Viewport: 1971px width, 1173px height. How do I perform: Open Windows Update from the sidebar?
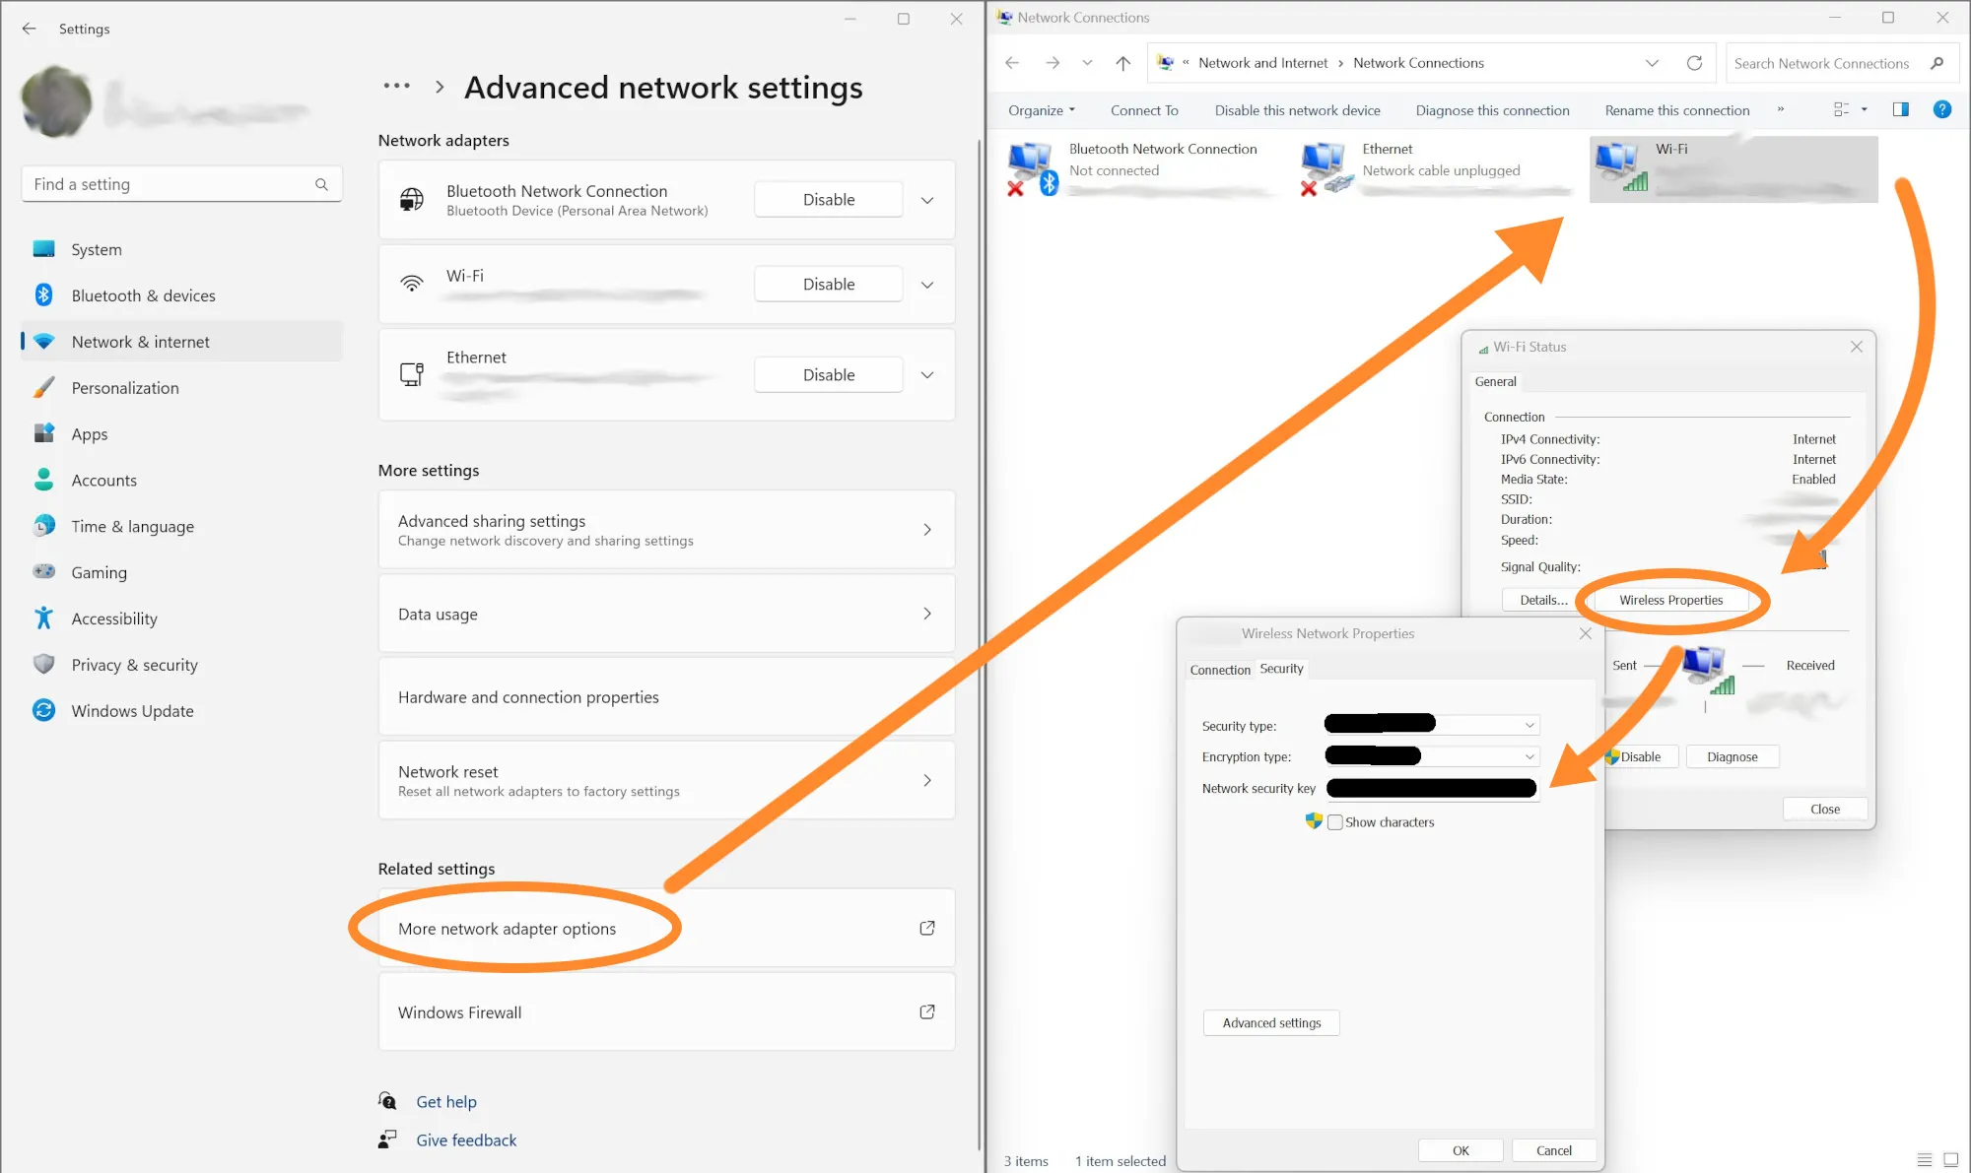132,710
